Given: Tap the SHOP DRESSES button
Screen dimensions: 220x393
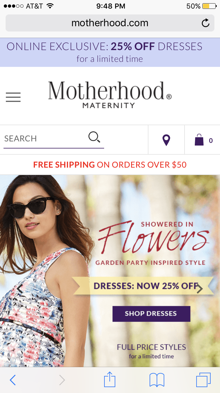Looking at the screenshot, I should 151,313.
